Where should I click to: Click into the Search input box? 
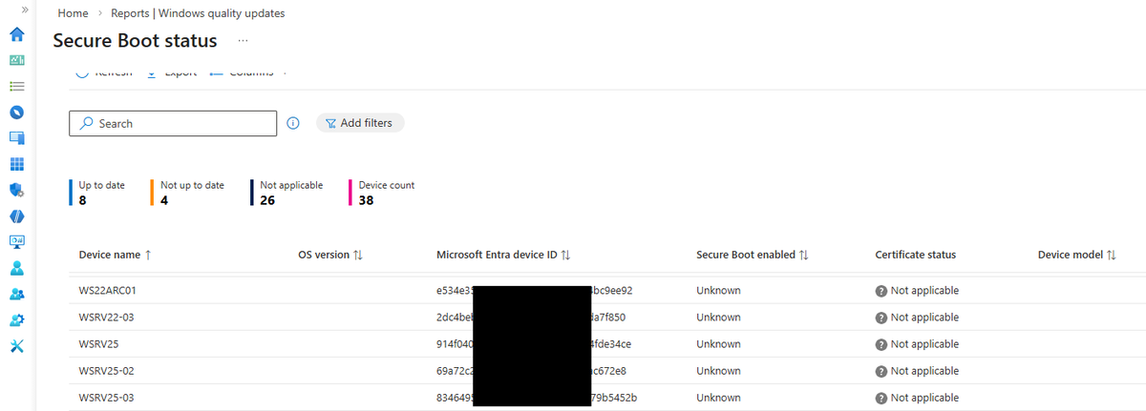[x=173, y=123]
